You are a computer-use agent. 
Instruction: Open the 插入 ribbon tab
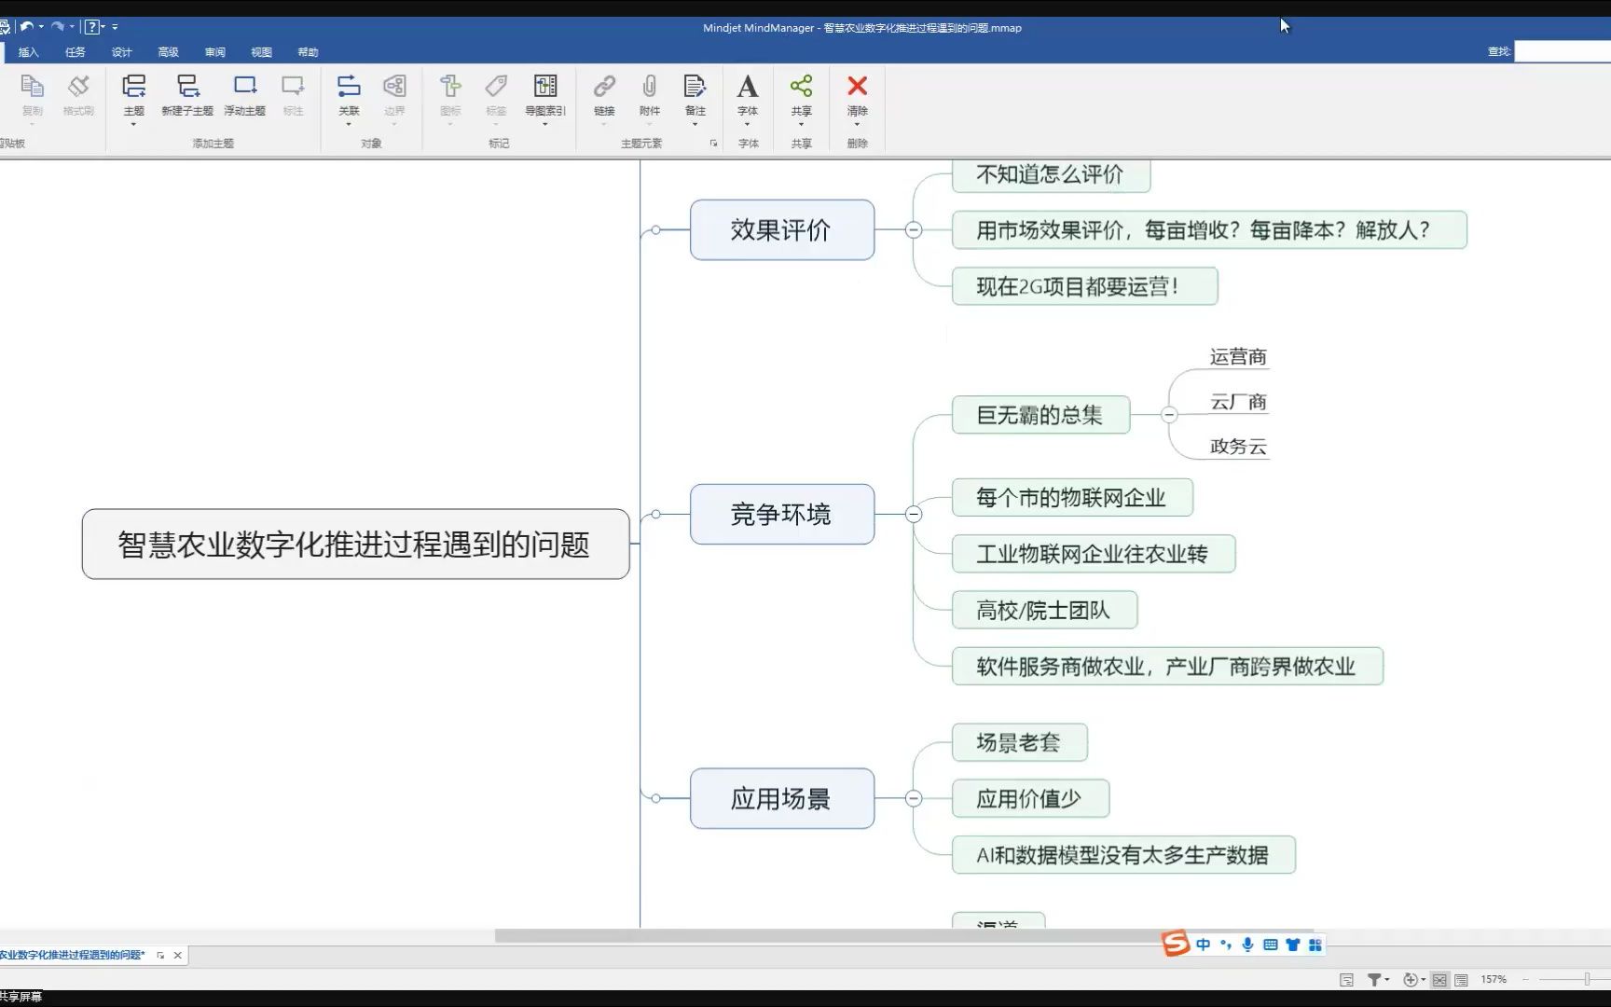click(29, 52)
